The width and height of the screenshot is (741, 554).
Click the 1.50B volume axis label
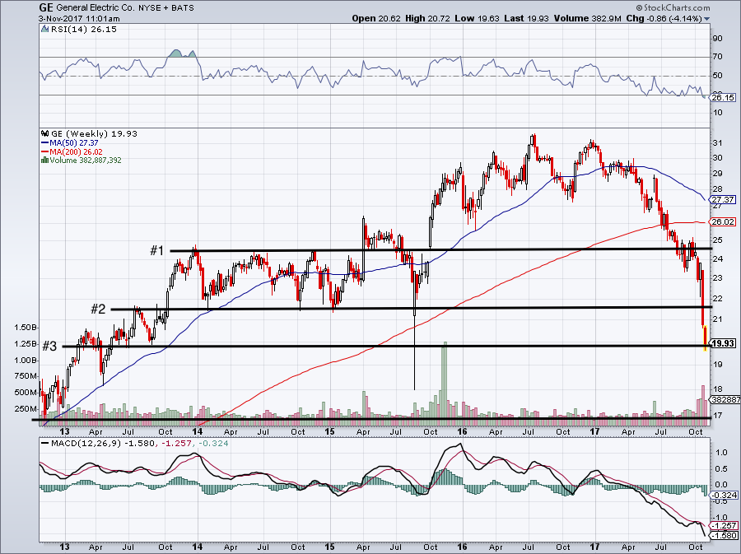click(26, 328)
